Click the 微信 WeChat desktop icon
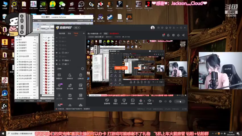This screenshot has height=136, width=242. pyautogui.click(x=62, y=5)
